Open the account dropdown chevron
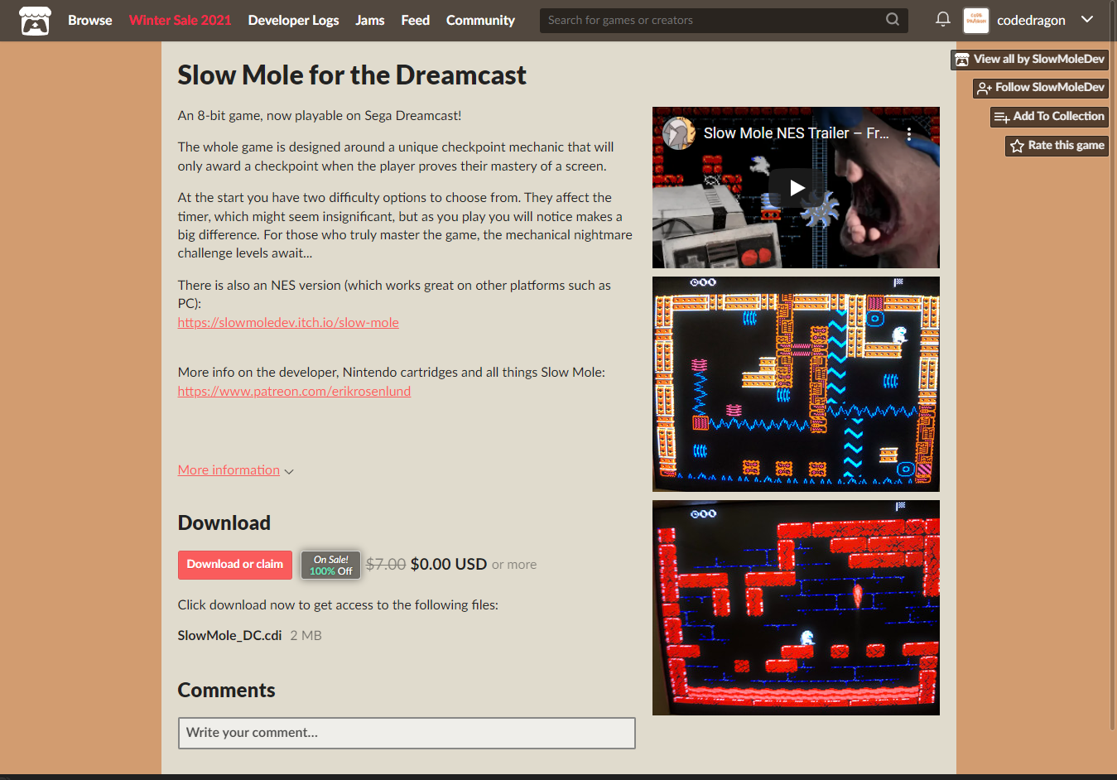 point(1087,20)
